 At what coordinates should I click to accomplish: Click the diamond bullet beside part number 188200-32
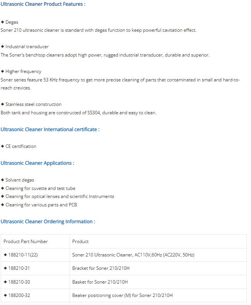[x=5, y=295]
